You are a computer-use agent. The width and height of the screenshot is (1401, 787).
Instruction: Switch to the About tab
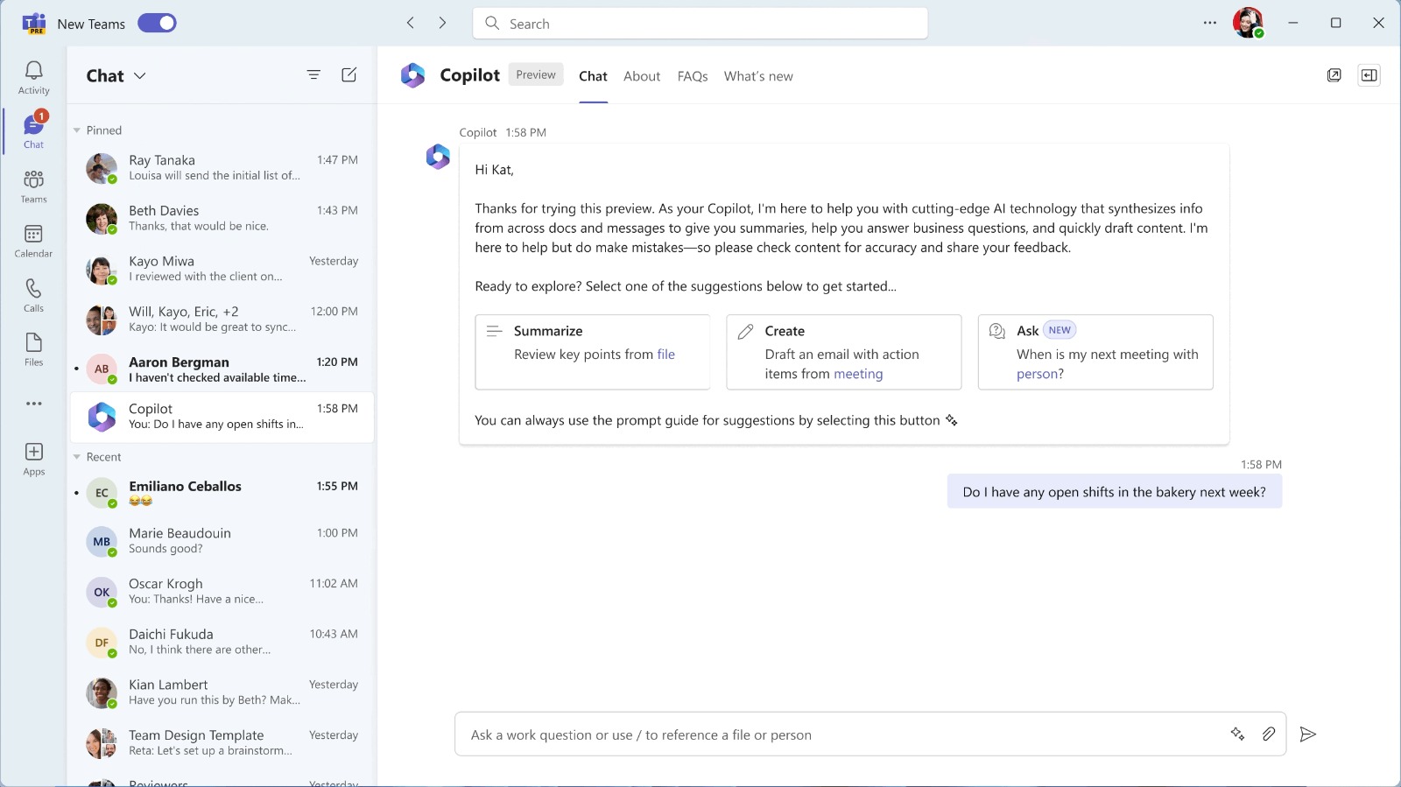tap(641, 76)
